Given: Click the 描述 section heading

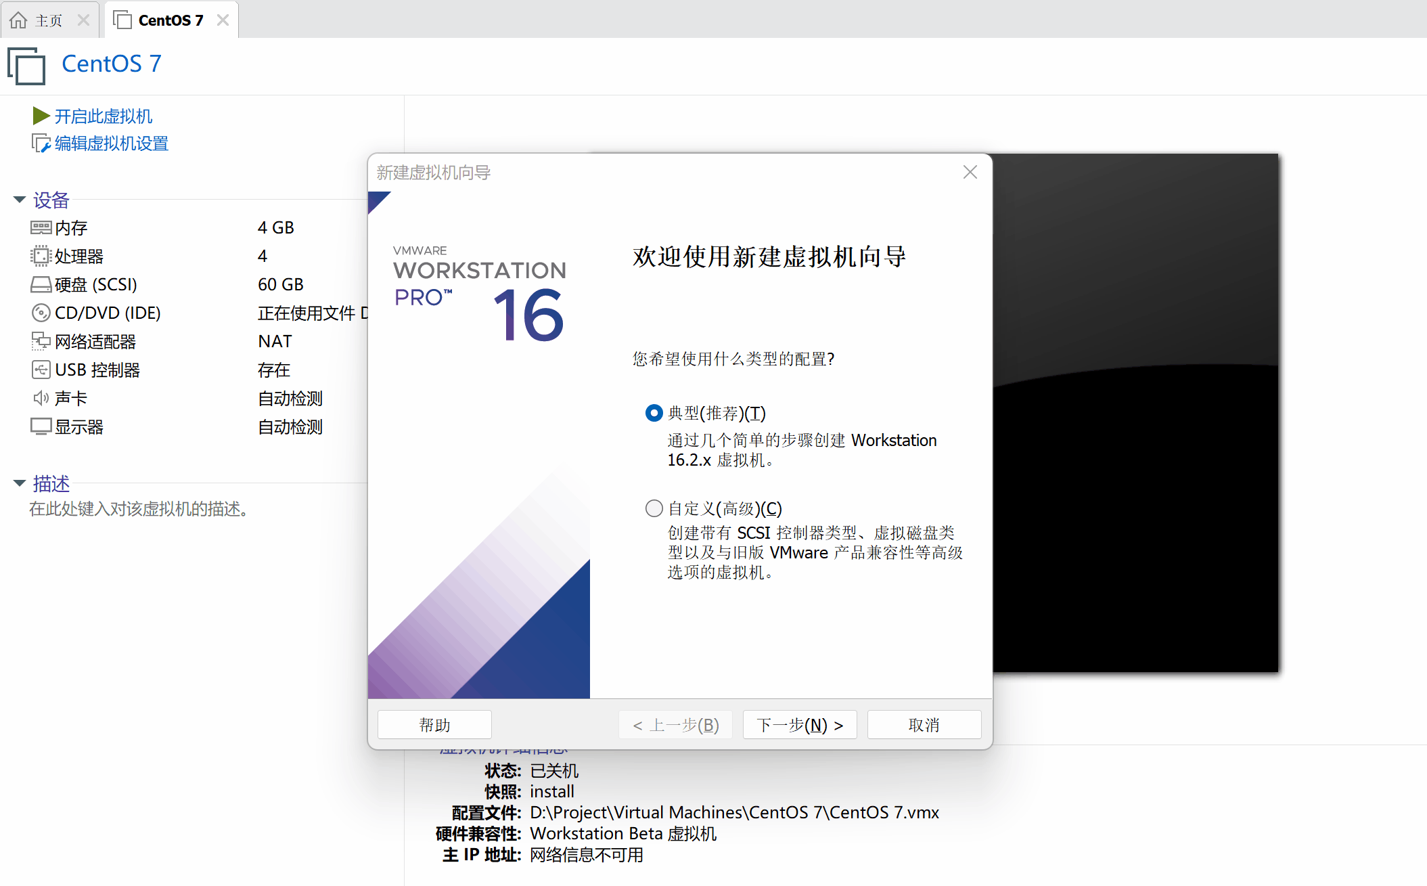Looking at the screenshot, I should pos(51,484).
